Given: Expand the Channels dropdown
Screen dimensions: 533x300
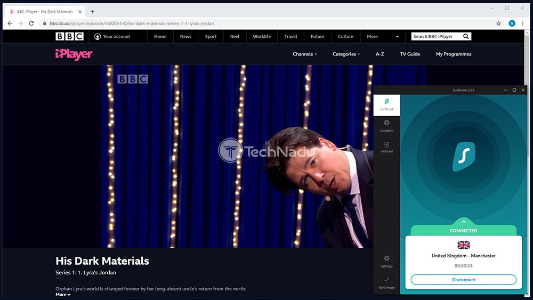Looking at the screenshot, I should click(x=304, y=54).
